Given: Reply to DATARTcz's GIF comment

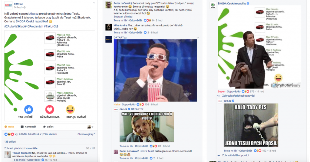Looking at the screenshot, I should 128,104.
